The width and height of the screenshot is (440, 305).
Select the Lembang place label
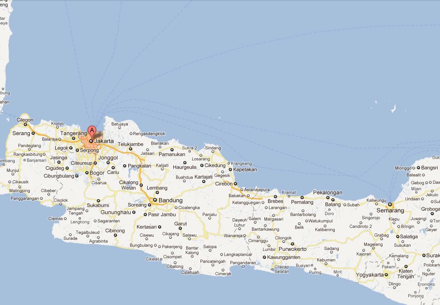pyautogui.click(x=157, y=188)
